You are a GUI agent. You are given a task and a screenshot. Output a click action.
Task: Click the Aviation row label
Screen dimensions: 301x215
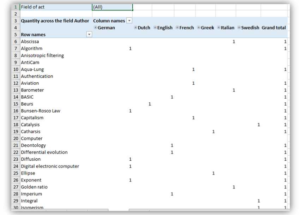click(x=30, y=83)
